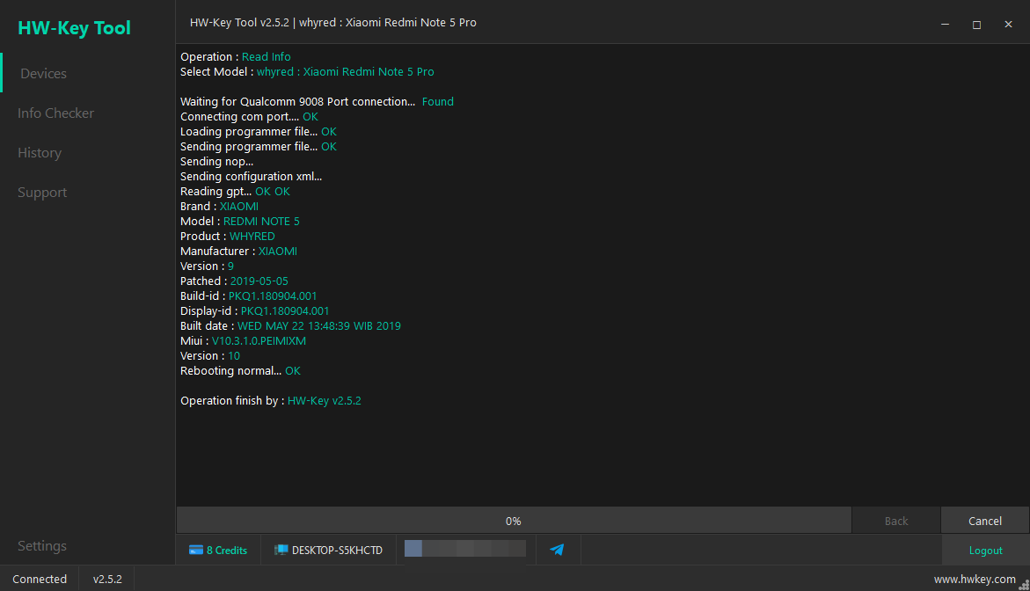Screen dimensions: 1030x591
Task: Click the Manufacturer XIAOMI value
Action: point(277,252)
